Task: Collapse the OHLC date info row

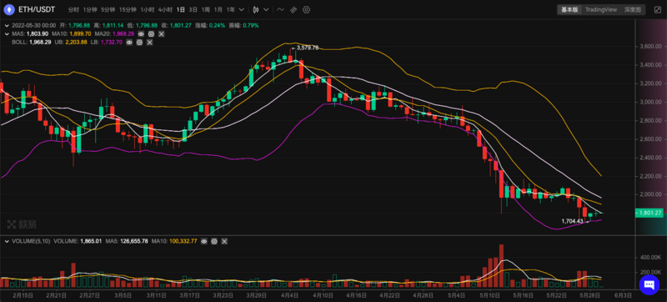Action: pos(6,25)
